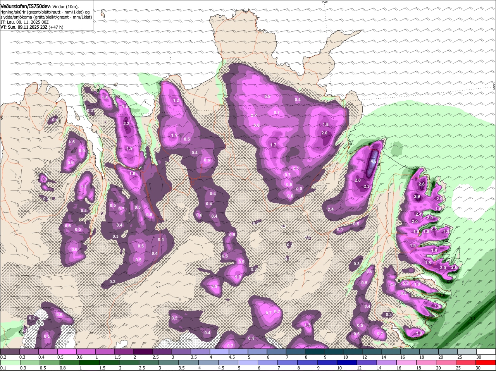This screenshot has height=371, width=496.
Task: Select the 'slydda/snjókoma' legend description line
Action: 46,17
